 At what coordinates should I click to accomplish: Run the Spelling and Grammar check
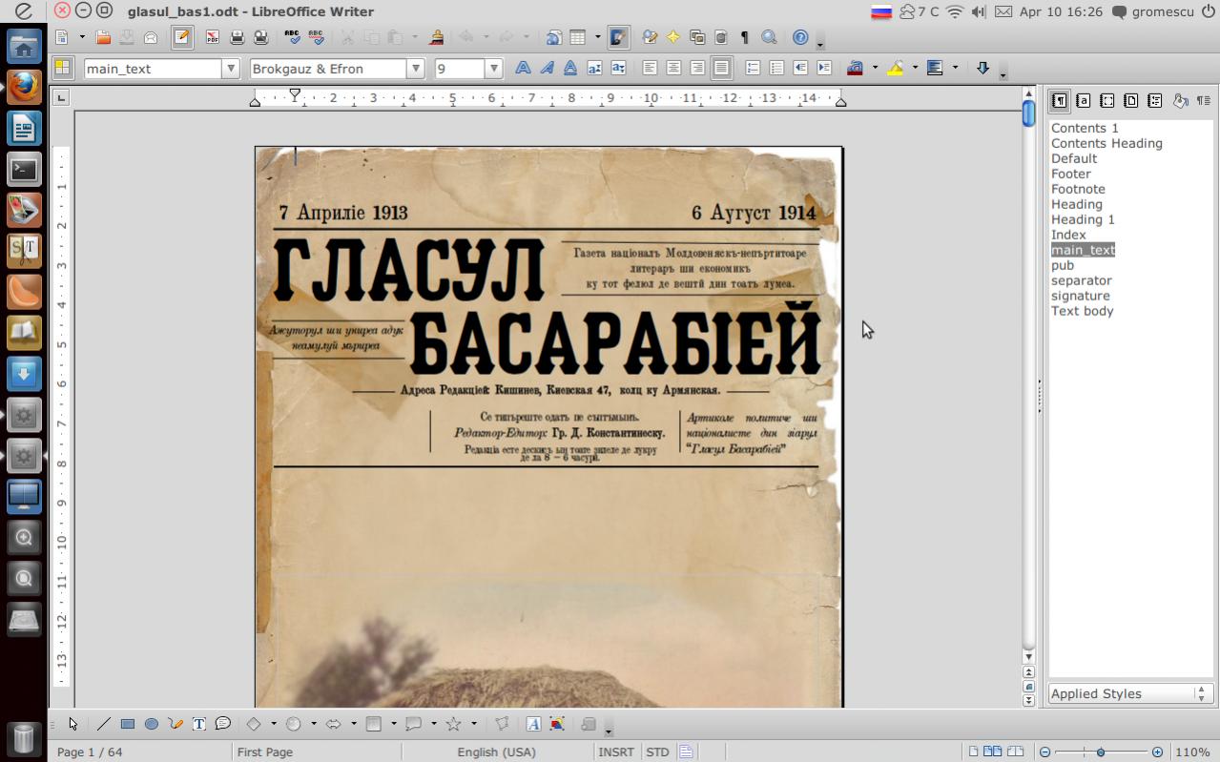(x=293, y=38)
